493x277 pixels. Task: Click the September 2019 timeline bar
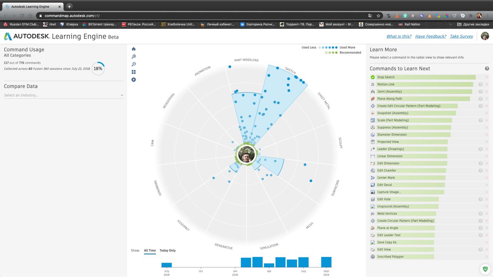coord(326,262)
